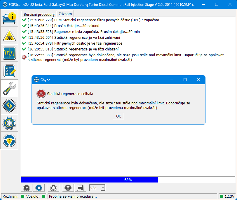The width and height of the screenshot is (237, 200).
Task: Open the oscilloscope live data section
Action: pyautogui.click(x=9, y=53)
